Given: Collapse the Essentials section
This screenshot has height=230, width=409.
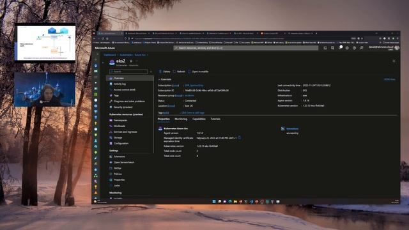Looking at the screenshot, I should tap(165, 79).
